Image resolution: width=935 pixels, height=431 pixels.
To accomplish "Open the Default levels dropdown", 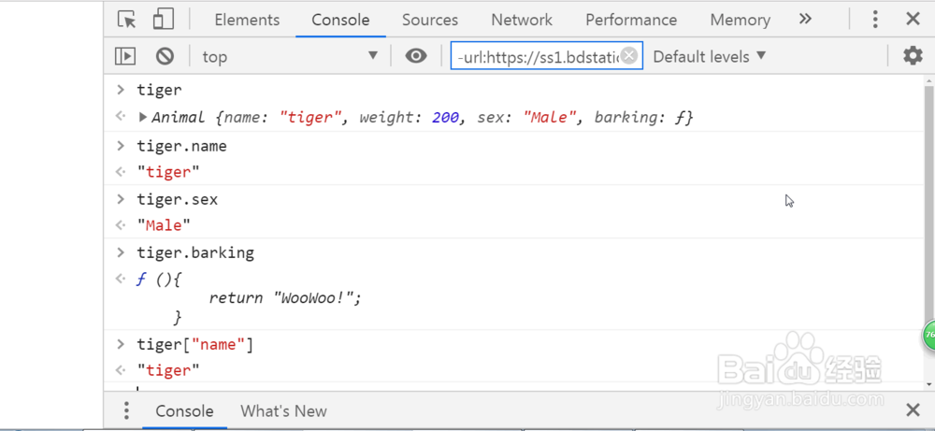I will coord(710,56).
